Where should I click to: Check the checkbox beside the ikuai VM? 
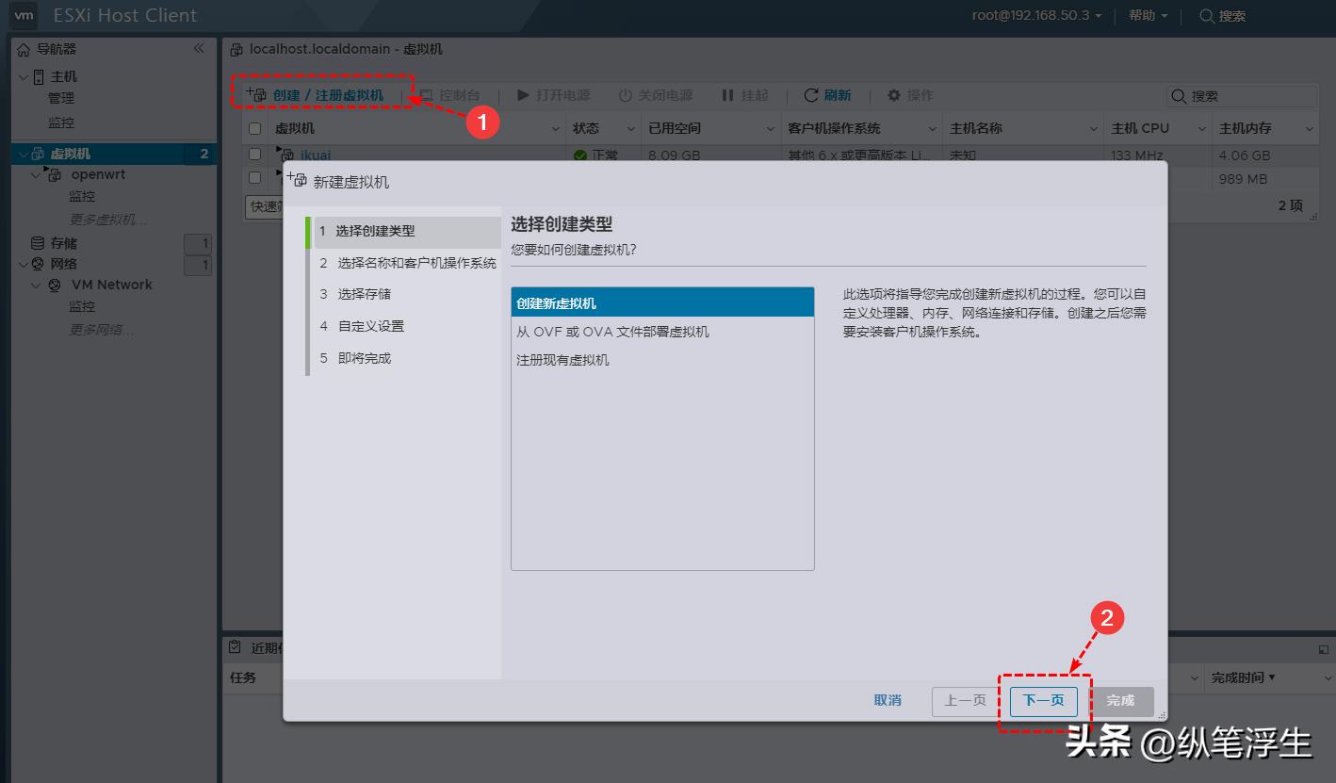click(253, 154)
